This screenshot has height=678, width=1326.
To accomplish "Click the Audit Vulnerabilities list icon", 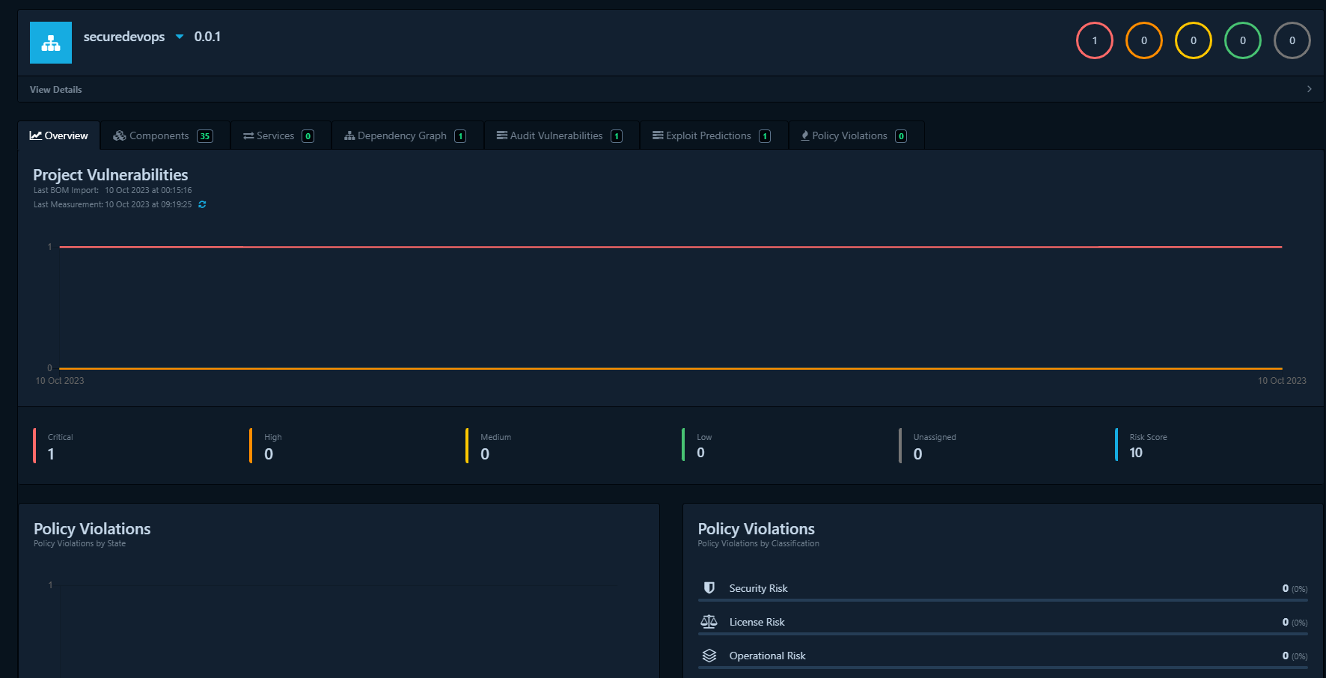I will [x=501, y=135].
